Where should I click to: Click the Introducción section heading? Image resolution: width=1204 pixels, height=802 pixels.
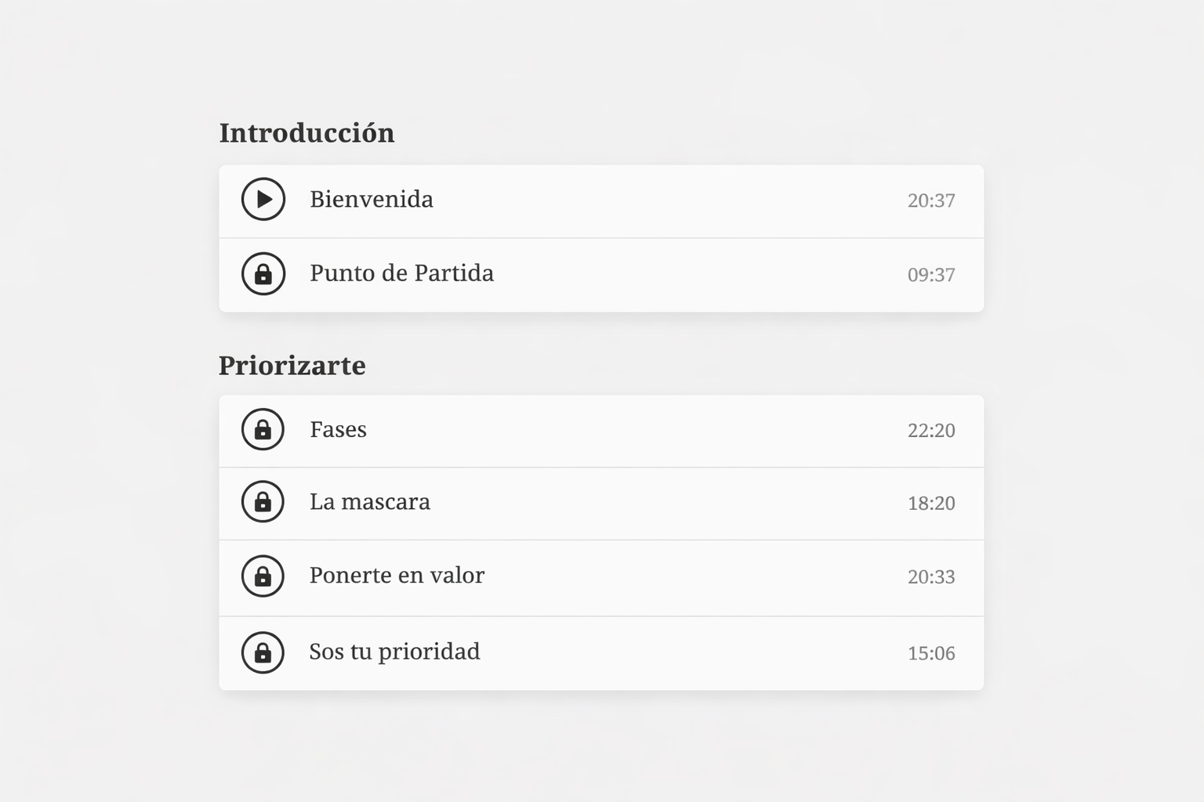click(306, 133)
